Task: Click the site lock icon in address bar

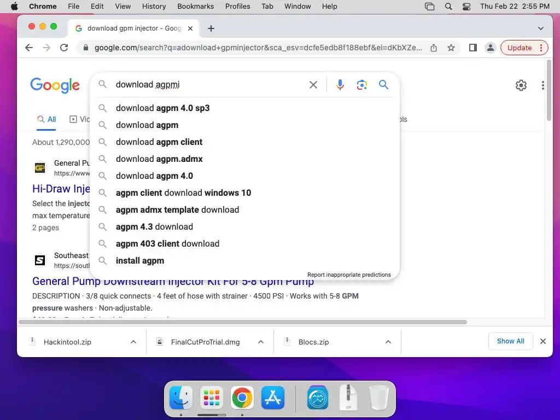Action: point(85,48)
